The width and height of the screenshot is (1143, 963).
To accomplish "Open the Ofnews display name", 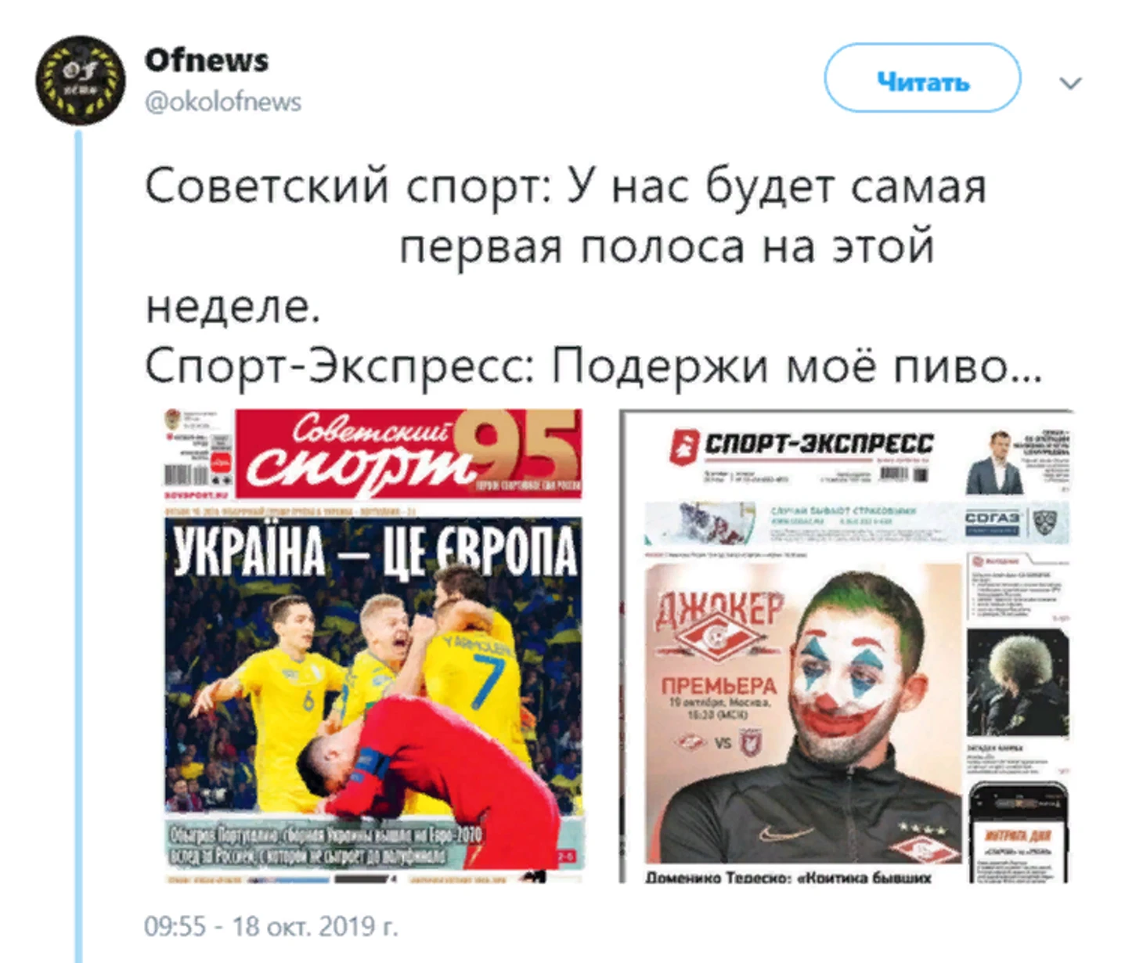I will click(206, 60).
